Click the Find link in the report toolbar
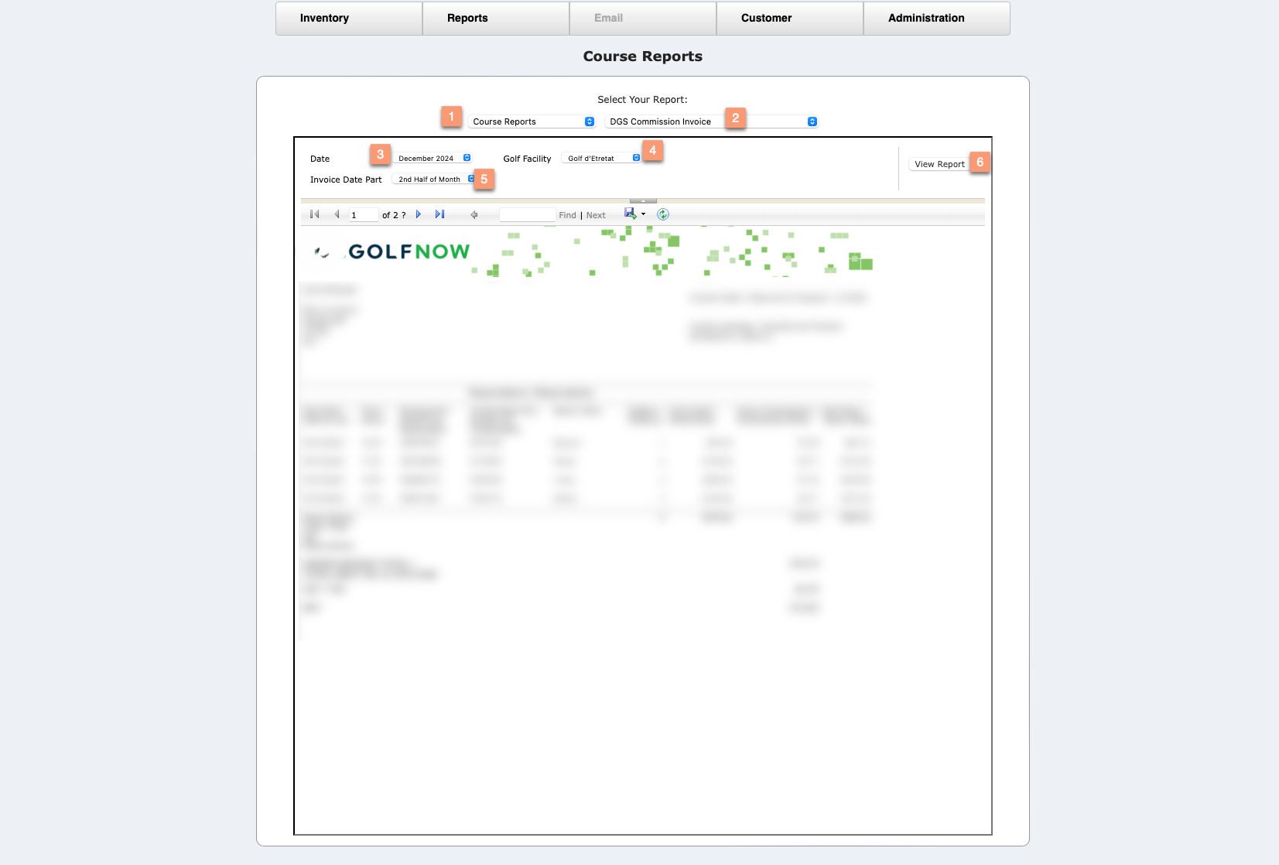Viewport: 1279px width, 865px height. (x=567, y=215)
